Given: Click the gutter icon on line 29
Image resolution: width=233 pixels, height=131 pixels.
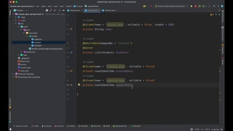Looking at the screenshot, I should click(x=71, y=71).
